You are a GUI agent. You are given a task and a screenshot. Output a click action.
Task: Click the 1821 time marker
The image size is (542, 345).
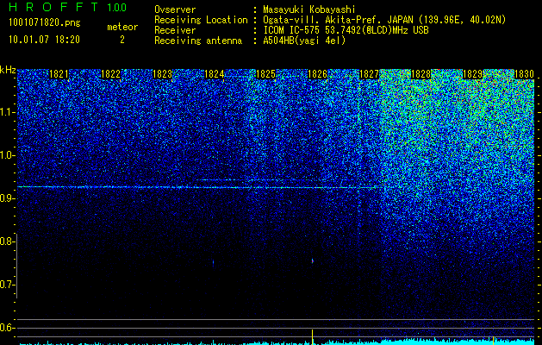[x=59, y=74]
